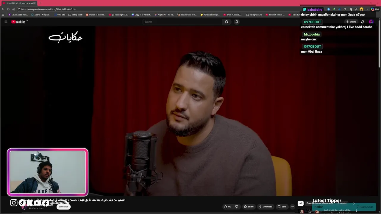381x214 pixels.
Task: Open the three-dot more actions menu
Action: [293, 207]
